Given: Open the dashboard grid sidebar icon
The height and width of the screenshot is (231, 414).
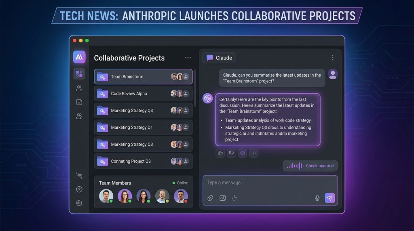Looking at the screenshot, I should pos(79,73).
